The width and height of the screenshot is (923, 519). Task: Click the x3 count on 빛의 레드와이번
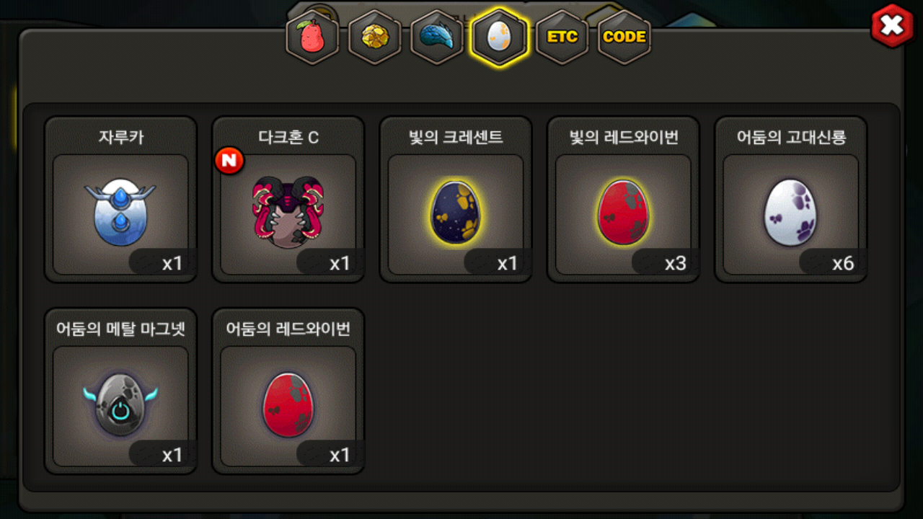(x=676, y=263)
